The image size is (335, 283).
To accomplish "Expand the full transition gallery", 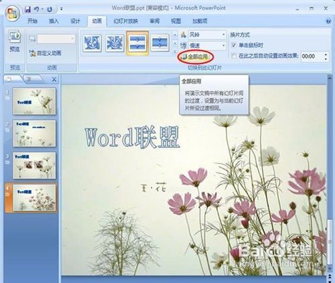I will coord(175,52).
